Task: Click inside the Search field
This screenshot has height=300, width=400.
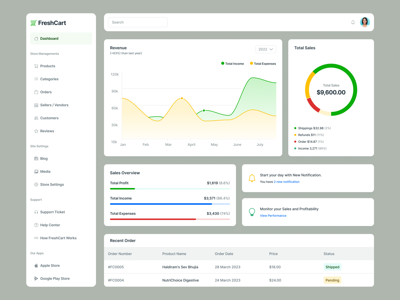Action: click(137, 22)
